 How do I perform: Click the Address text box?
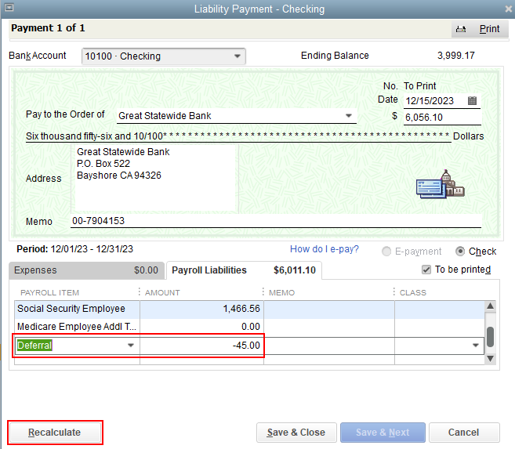coord(154,179)
